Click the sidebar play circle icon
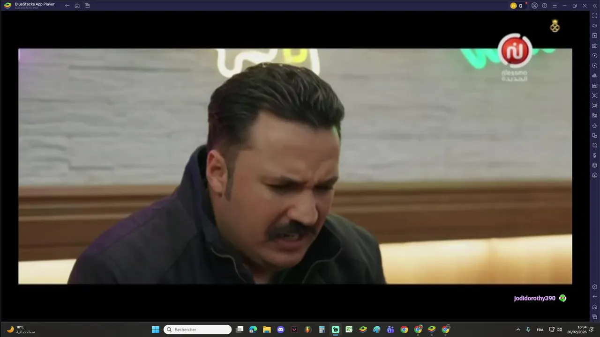This screenshot has width=600, height=337. pyautogui.click(x=594, y=56)
